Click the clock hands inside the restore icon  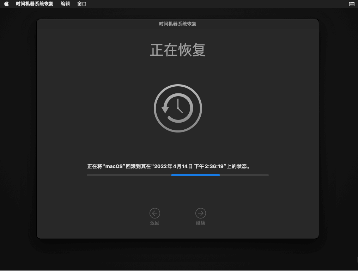pyautogui.click(x=179, y=107)
